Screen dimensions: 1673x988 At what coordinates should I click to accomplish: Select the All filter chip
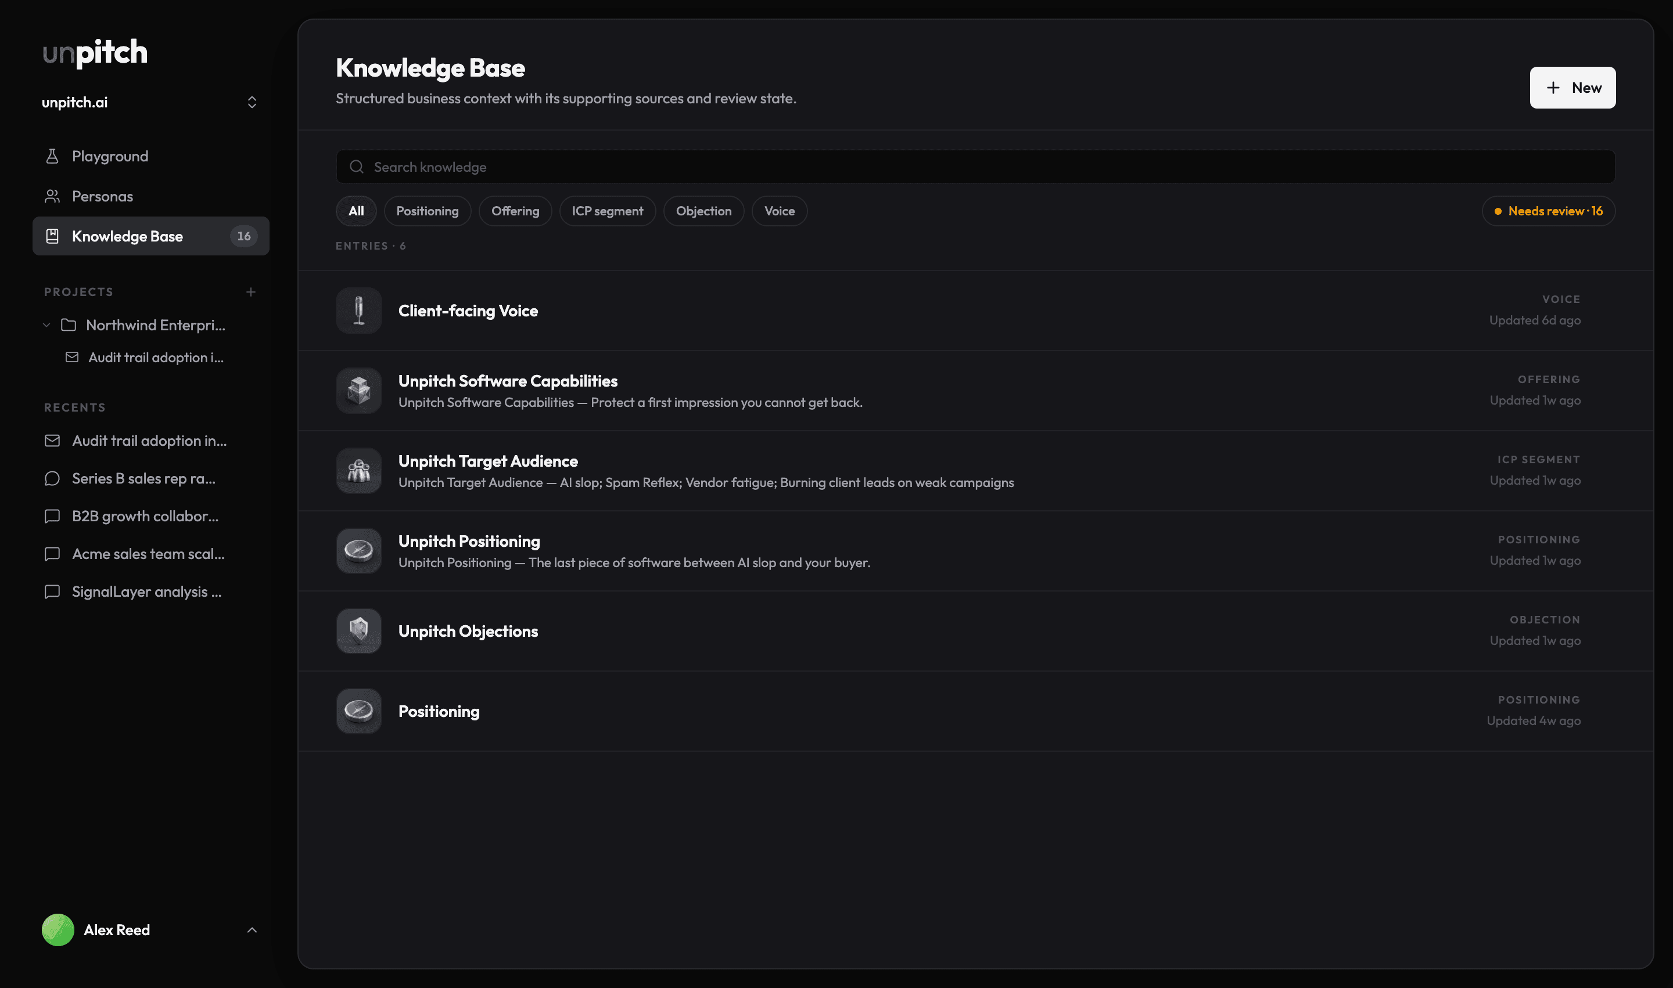356,210
